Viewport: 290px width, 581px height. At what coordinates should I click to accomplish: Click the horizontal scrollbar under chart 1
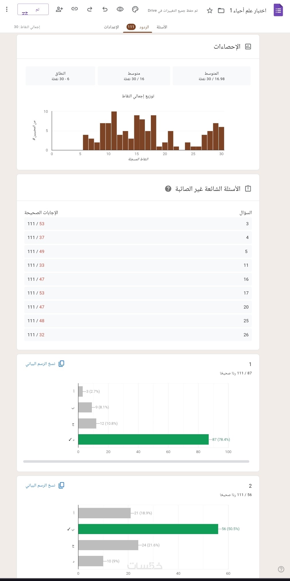click(x=136, y=461)
